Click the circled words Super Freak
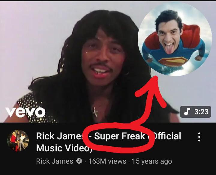 (119, 136)
